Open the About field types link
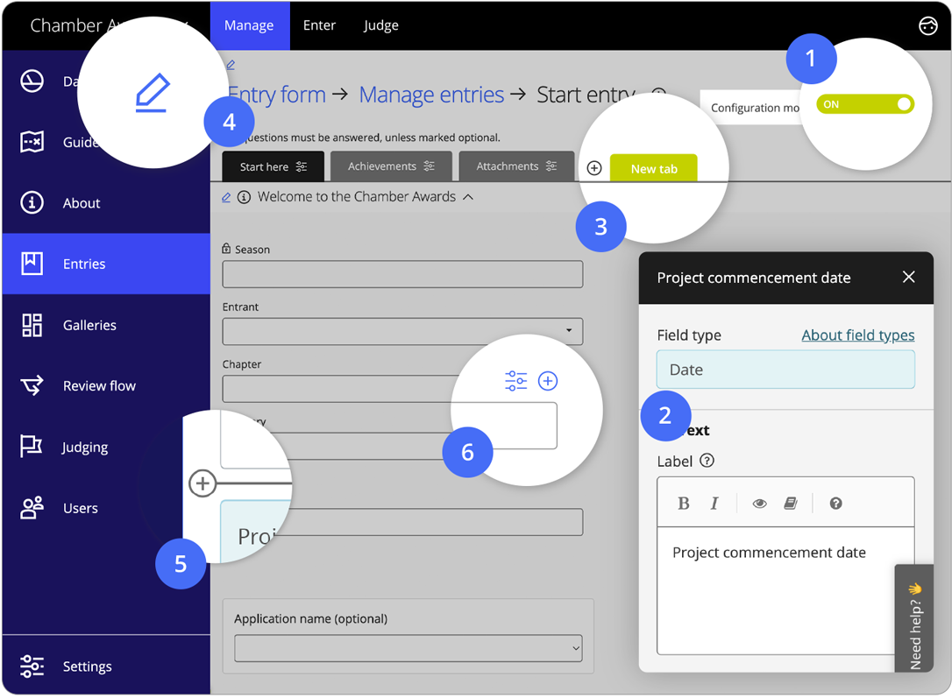The width and height of the screenshot is (952, 698). 857,335
